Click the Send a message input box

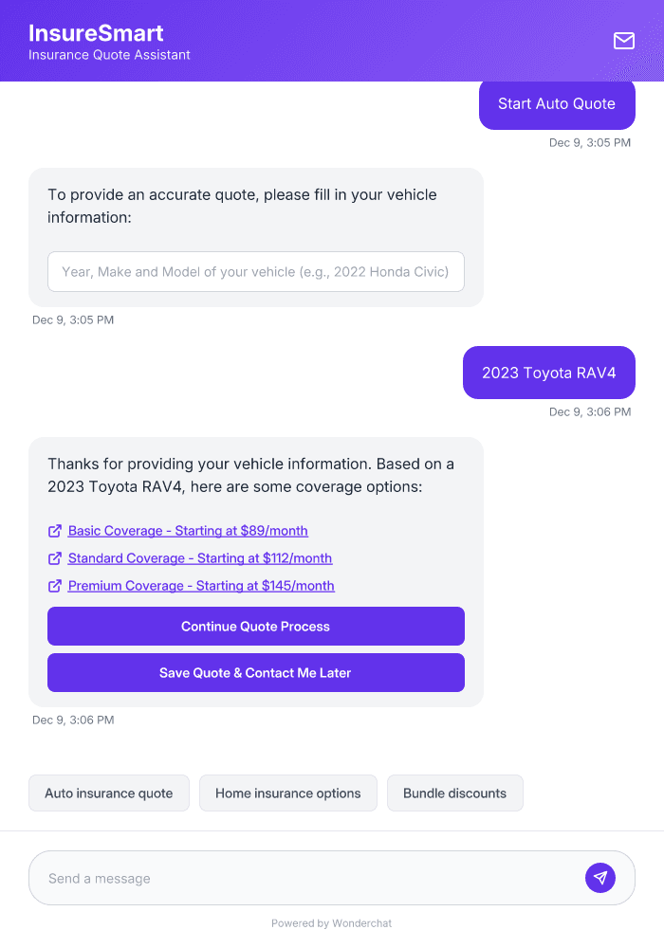(285, 878)
